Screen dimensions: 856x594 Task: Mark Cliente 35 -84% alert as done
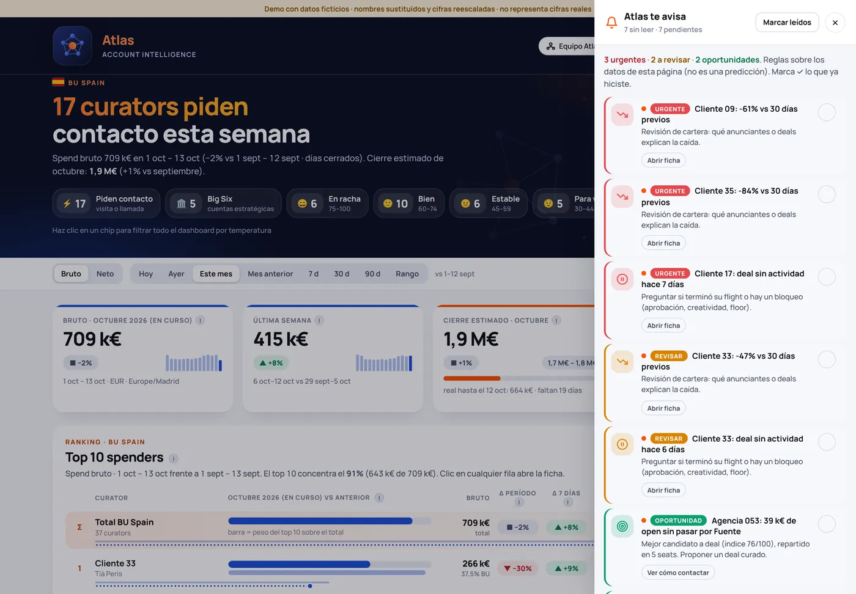(x=827, y=194)
